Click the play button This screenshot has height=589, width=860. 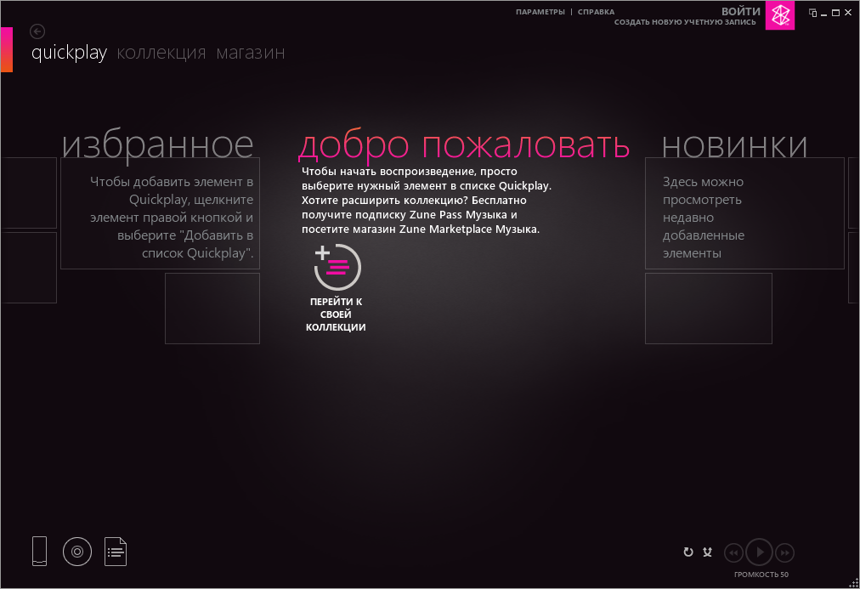click(x=759, y=552)
